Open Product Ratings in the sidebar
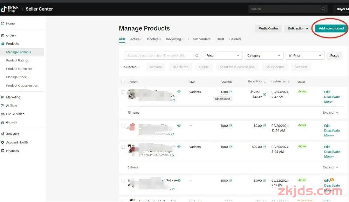 point(18,60)
